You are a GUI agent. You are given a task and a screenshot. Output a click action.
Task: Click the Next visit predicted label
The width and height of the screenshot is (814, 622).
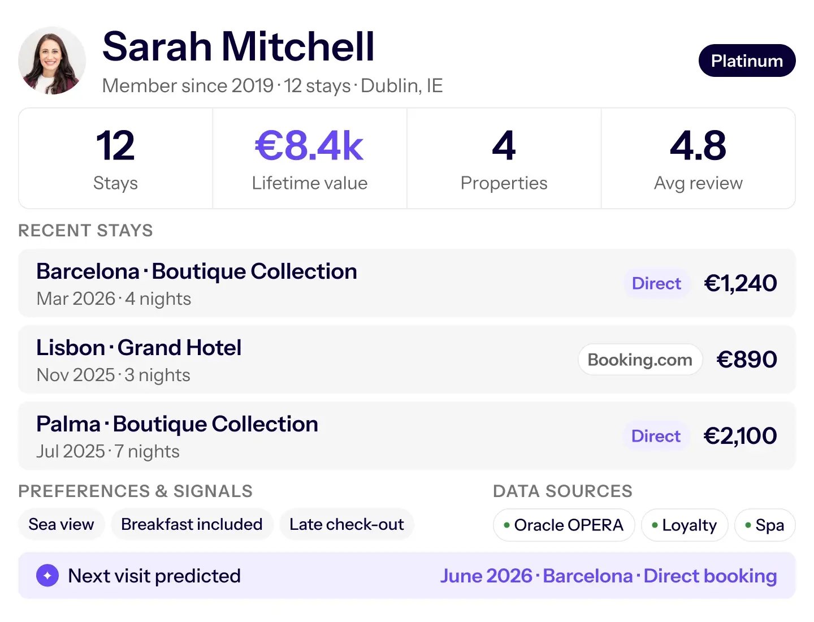[154, 576]
